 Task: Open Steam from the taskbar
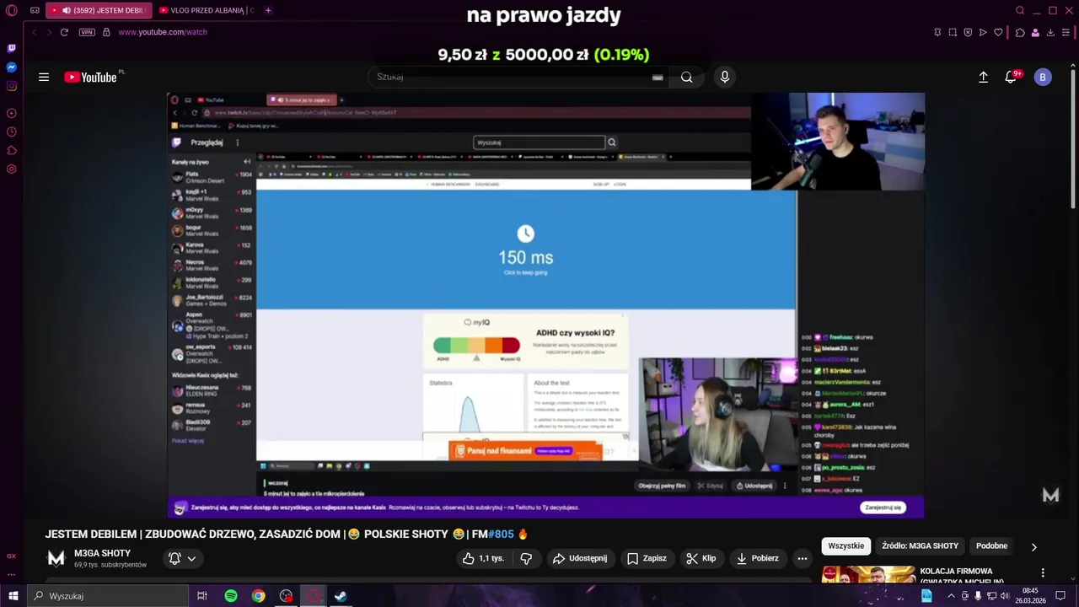(x=341, y=596)
